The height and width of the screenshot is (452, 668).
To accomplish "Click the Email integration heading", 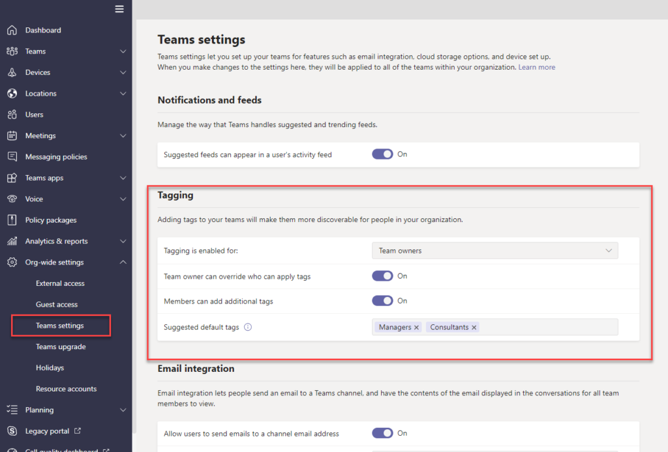I will coord(196,369).
